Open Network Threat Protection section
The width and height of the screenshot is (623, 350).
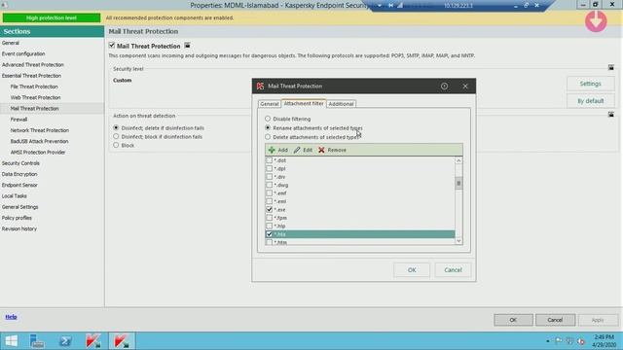click(x=39, y=130)
